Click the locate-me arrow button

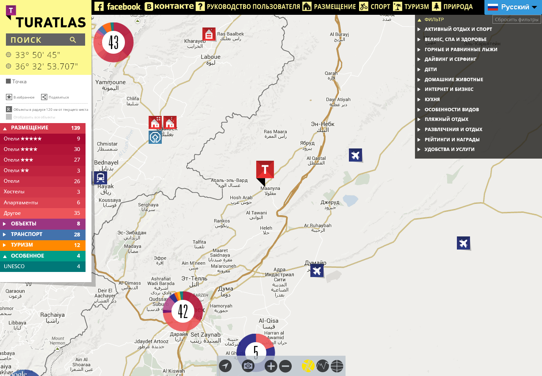225,366
